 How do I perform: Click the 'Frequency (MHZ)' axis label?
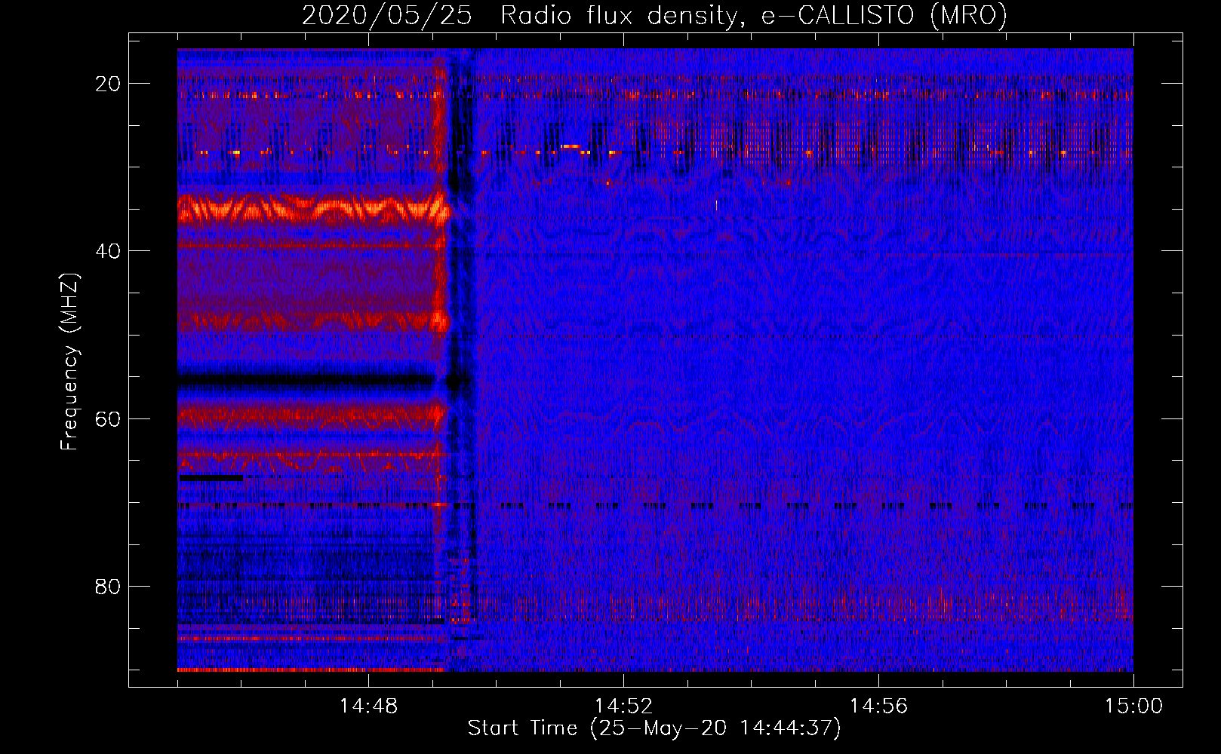69,361
